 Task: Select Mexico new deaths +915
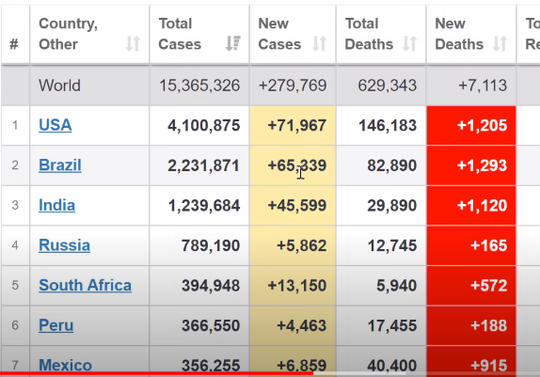(488, 365)
